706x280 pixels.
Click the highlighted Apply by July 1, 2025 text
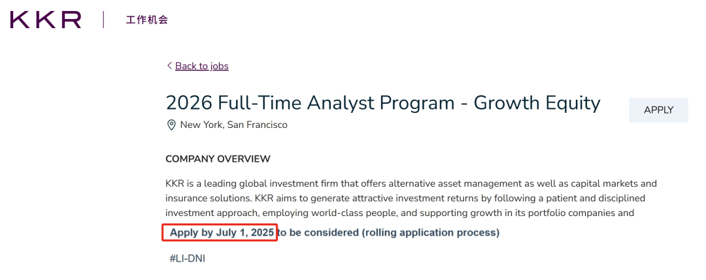(222, 233)
